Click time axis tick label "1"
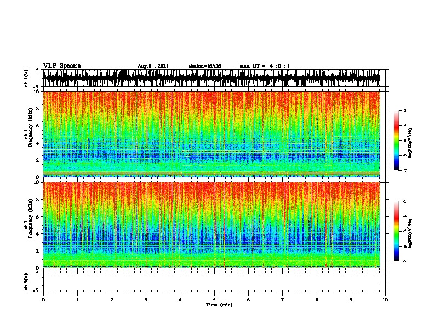This screenshot has height=336, width=434. click(x=78, y=300)
